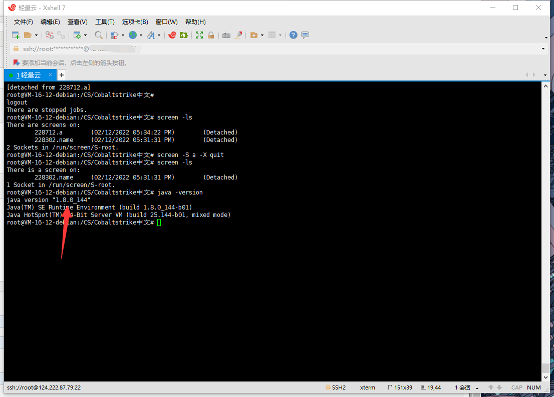The image size is (554, 397).
Task: Click the address bar lock icon
Action: pyautogui.click(x=16, y=48)
